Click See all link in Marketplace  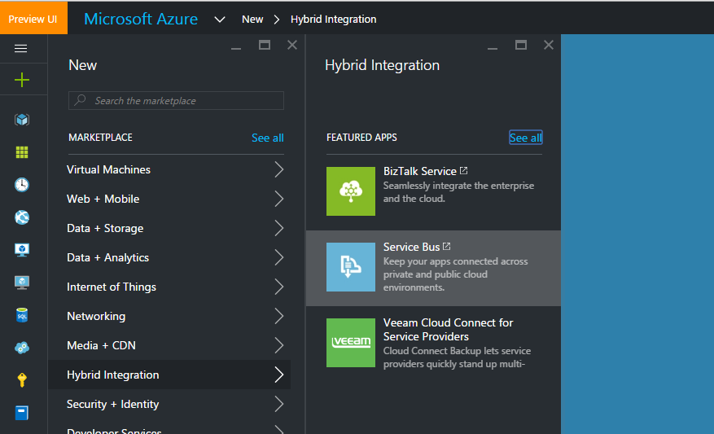click(x=268, y=138)
